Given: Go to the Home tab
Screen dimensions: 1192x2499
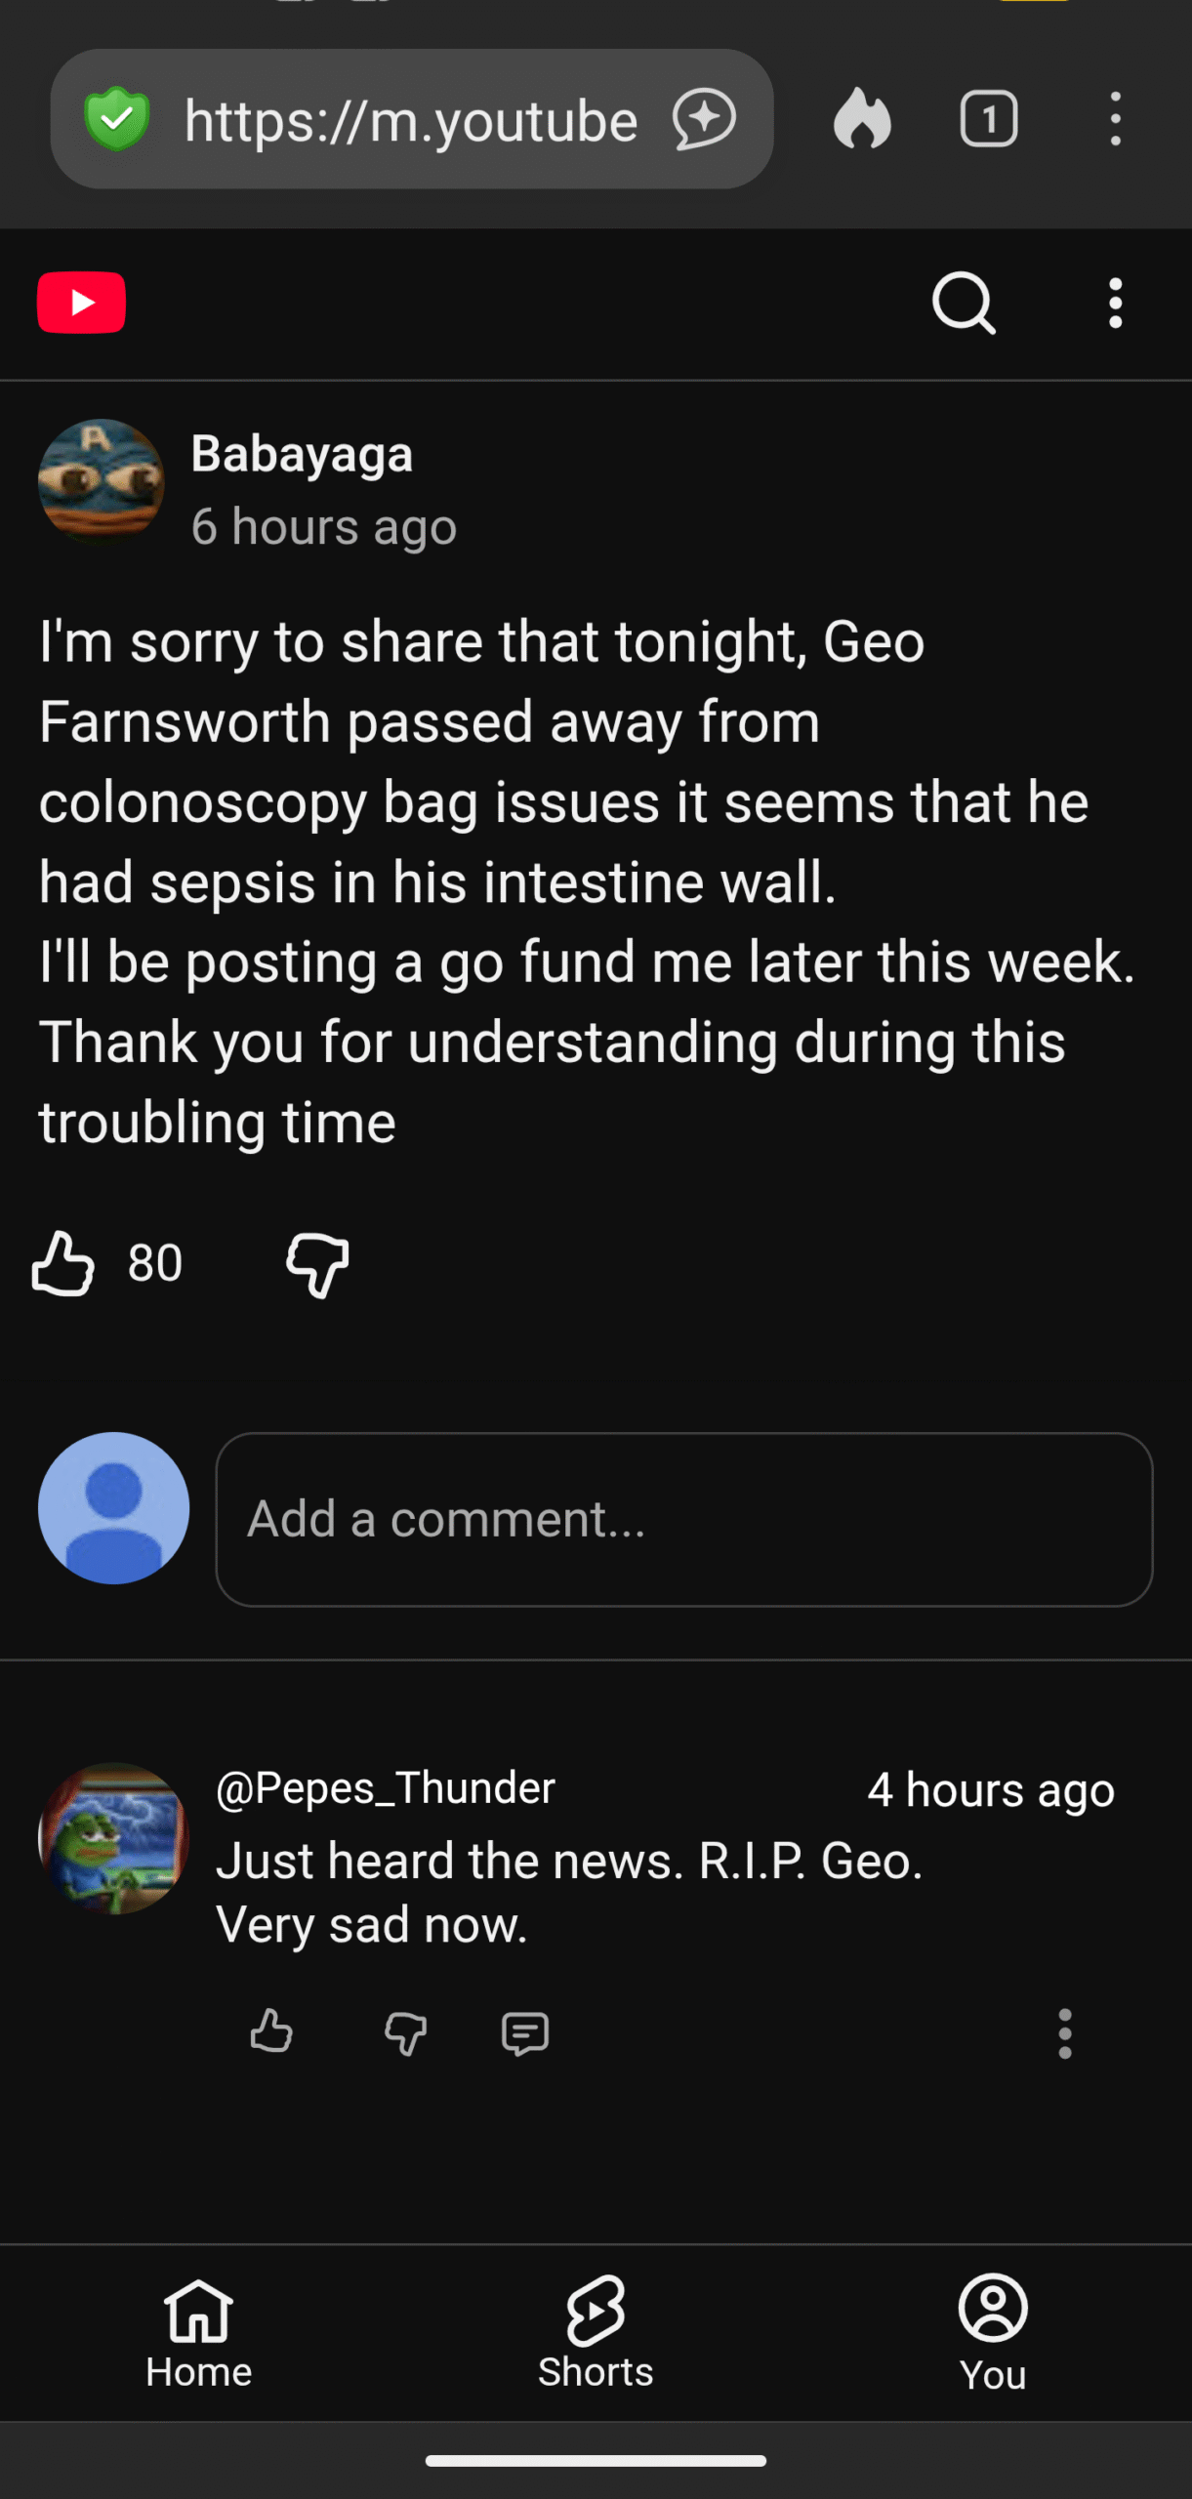Looking at the screenshot, I should tap(198, 2333).
